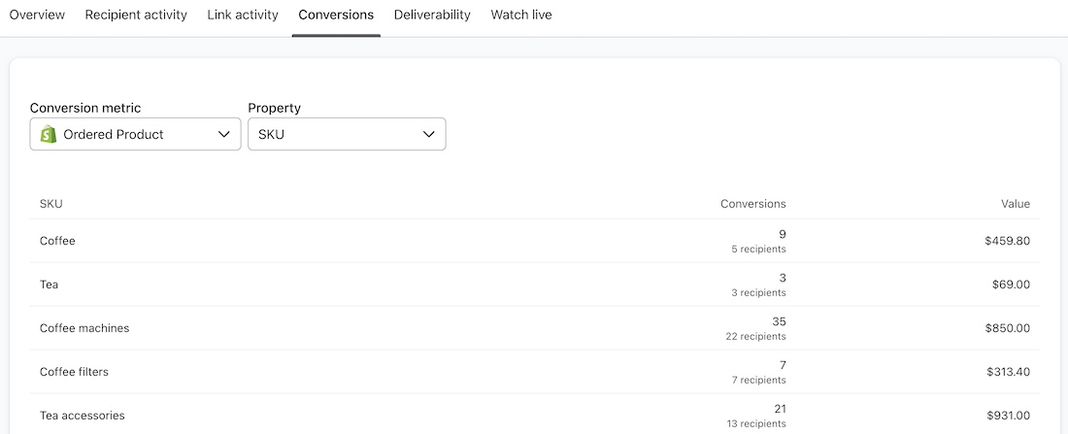
Task: Select the Tea SKU row
Action: tap(50, 284)
